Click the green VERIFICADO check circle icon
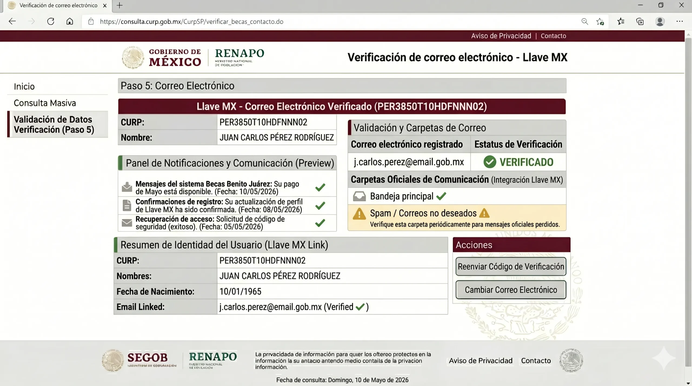692x386 pixels. coord(490,162)
